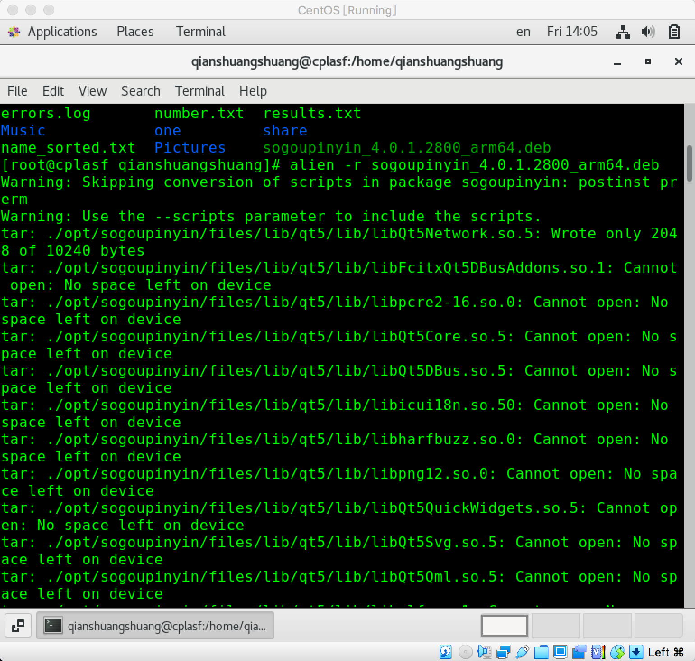Open the USB devices indicator
This screenshot has height=661, width=695.
522,652
